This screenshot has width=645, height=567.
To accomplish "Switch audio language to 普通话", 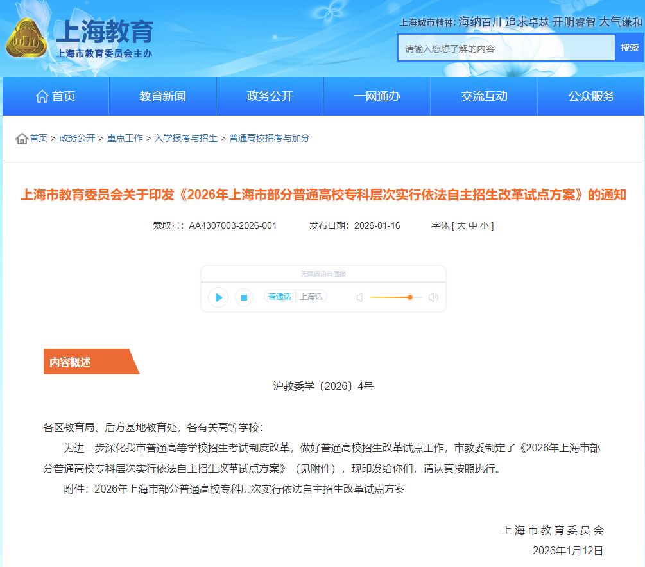I will click(x=280, y=297).
